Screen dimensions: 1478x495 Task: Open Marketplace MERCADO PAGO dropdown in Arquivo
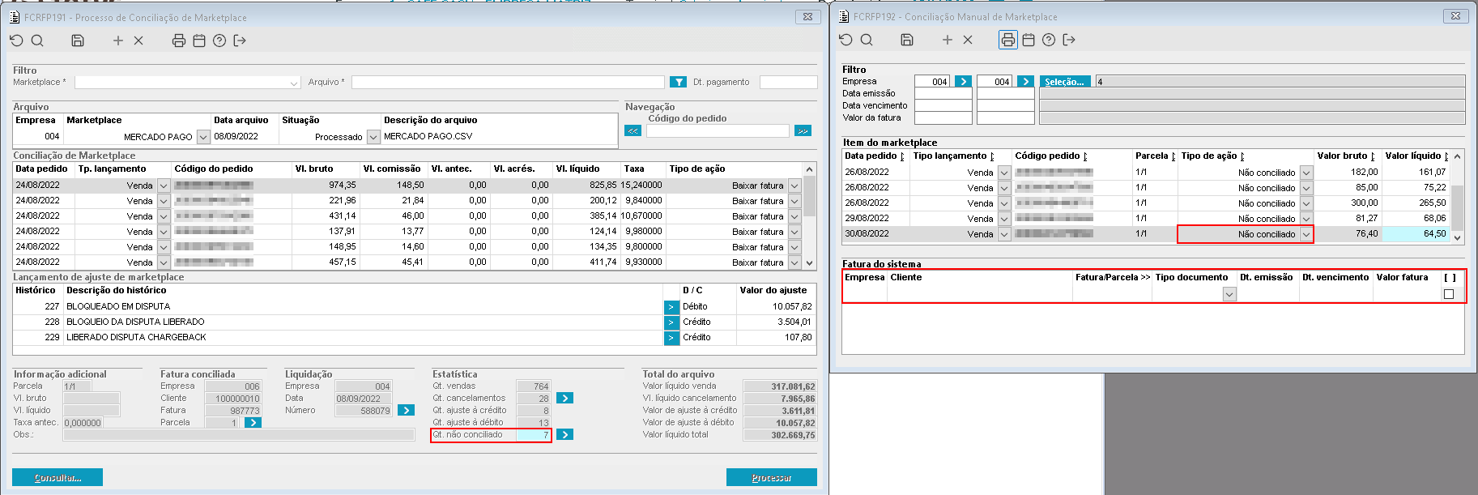(x=203, y=137)
